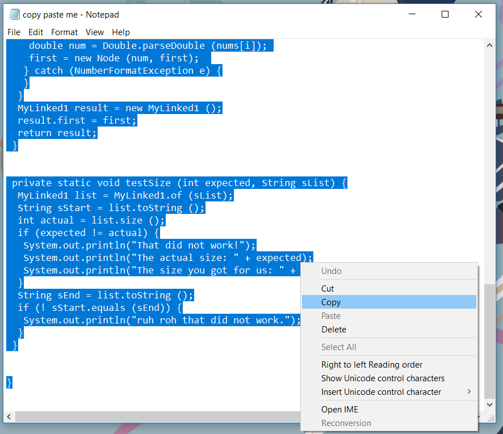Click the horizontal scrollbar left arrow

pos(9,416)
